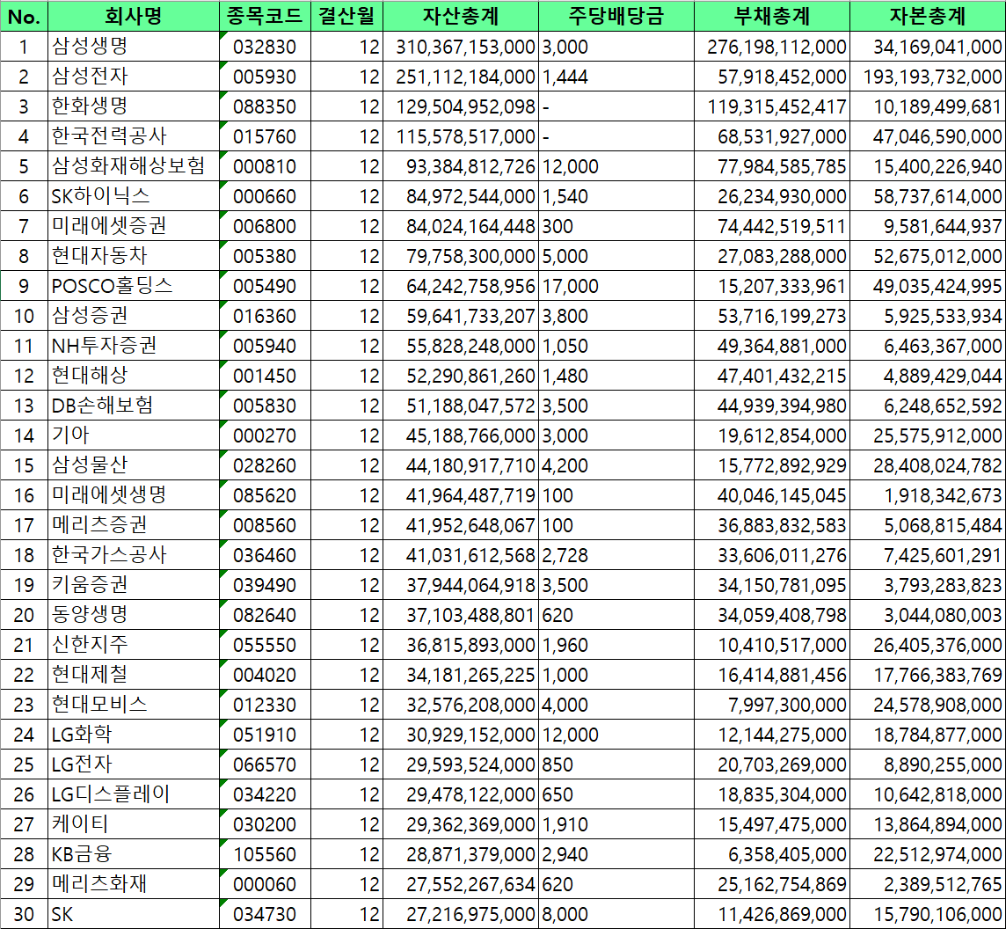
Task: Click stock code 034730
Action: [265, 914]
